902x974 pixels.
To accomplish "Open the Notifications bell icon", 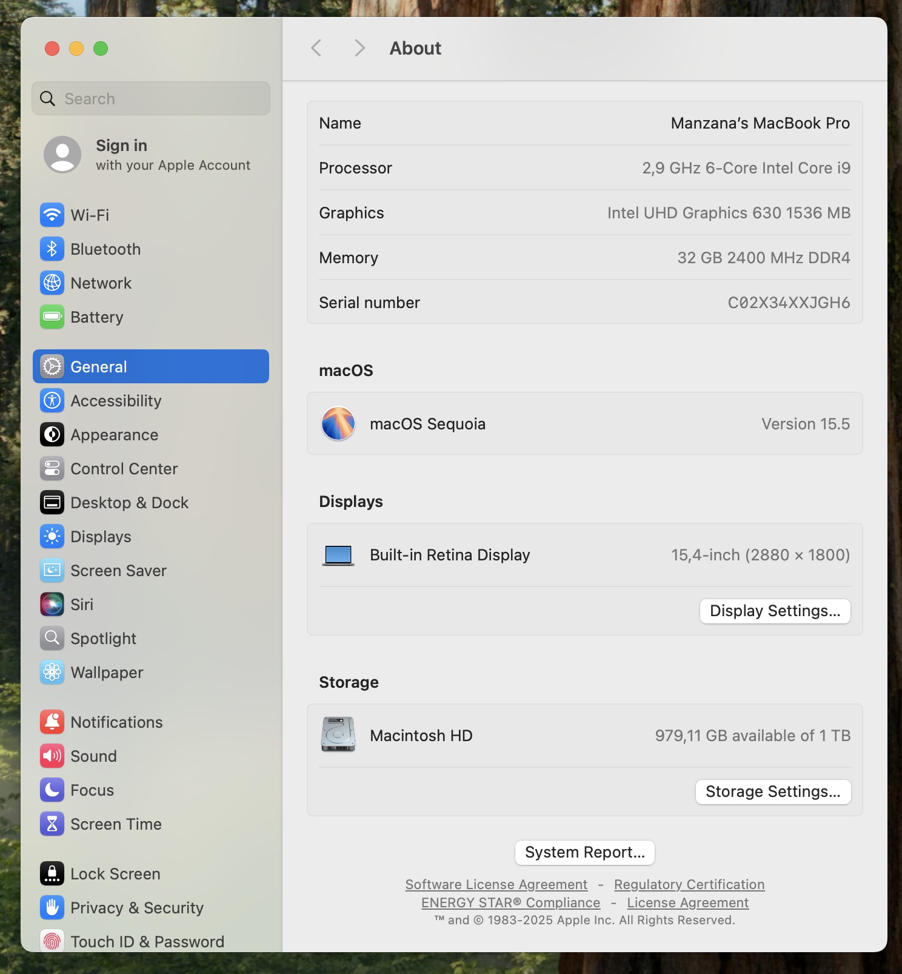I will (x=52, y=722).
